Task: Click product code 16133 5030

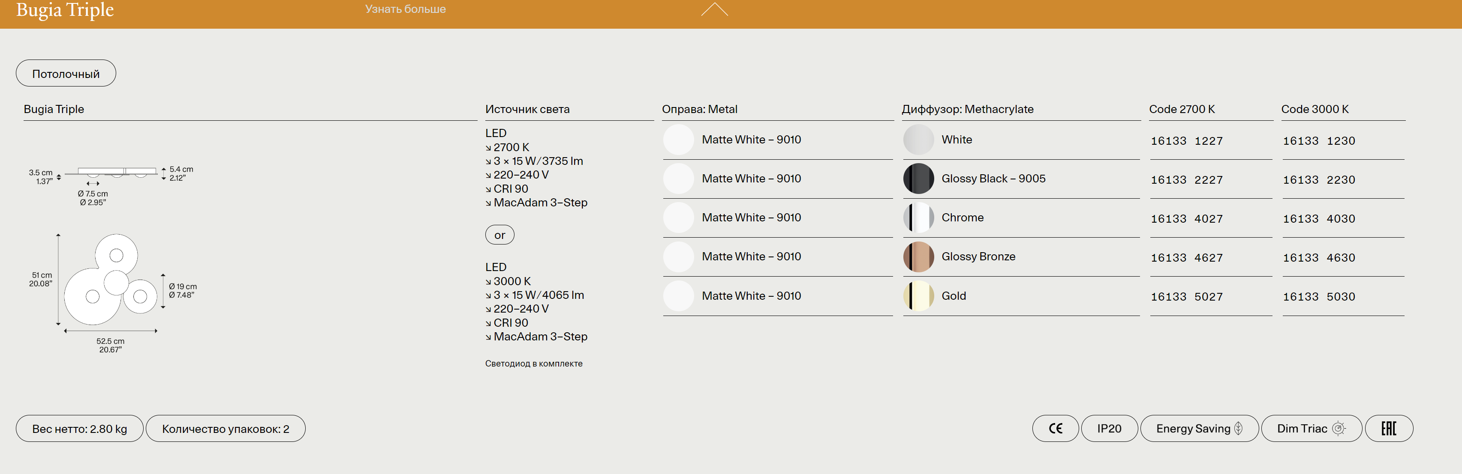Action: 1318,297
